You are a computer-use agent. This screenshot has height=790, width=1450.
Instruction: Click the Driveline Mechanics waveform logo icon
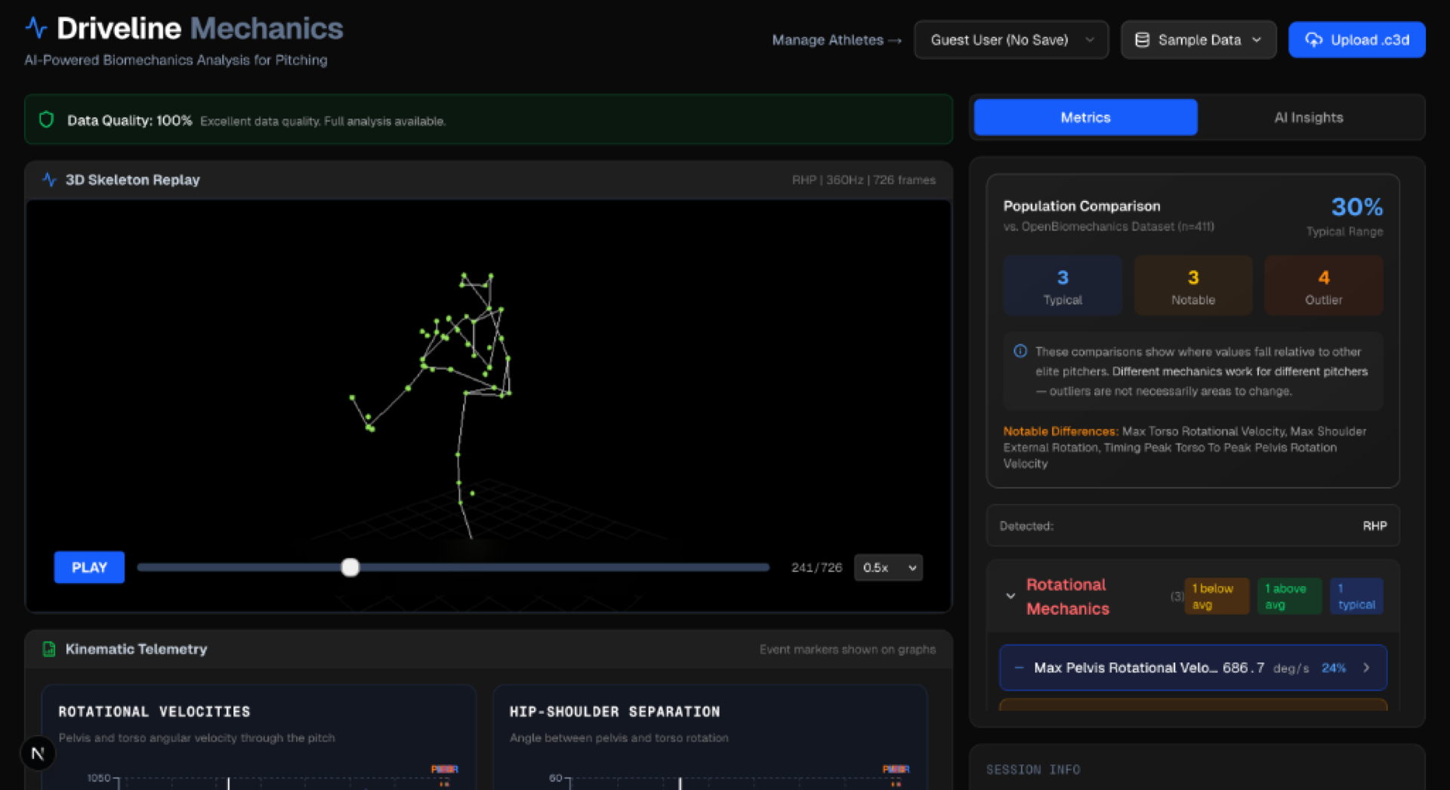tap(36, 27)
